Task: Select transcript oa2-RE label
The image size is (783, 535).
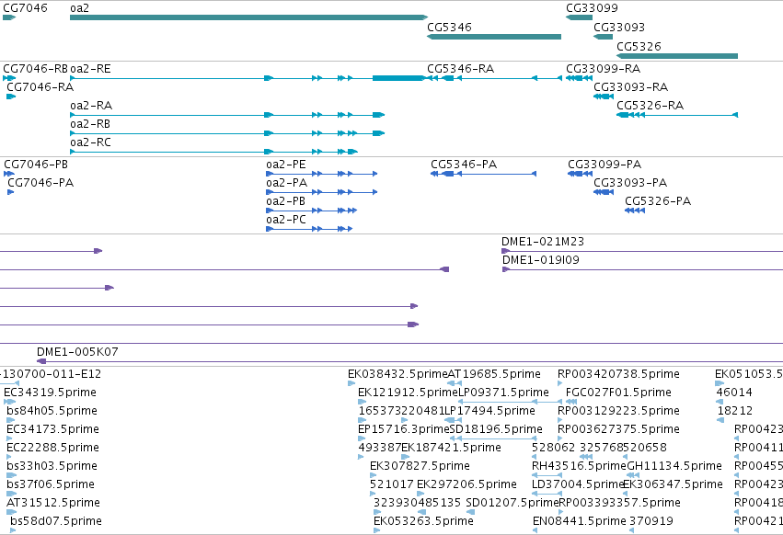Action: (x=90, y=68)
